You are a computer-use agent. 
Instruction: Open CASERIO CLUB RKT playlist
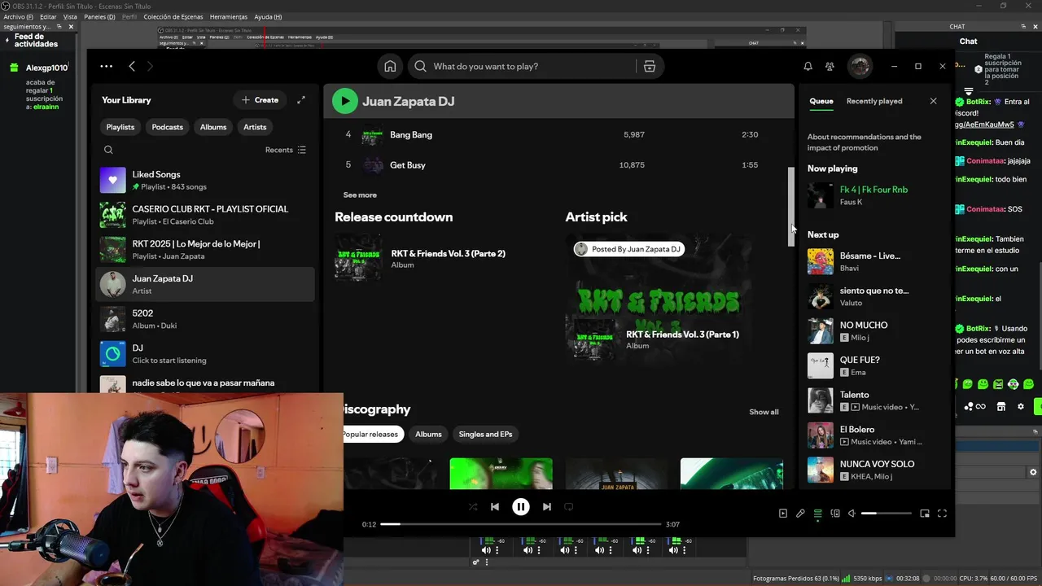coord(205,215)
